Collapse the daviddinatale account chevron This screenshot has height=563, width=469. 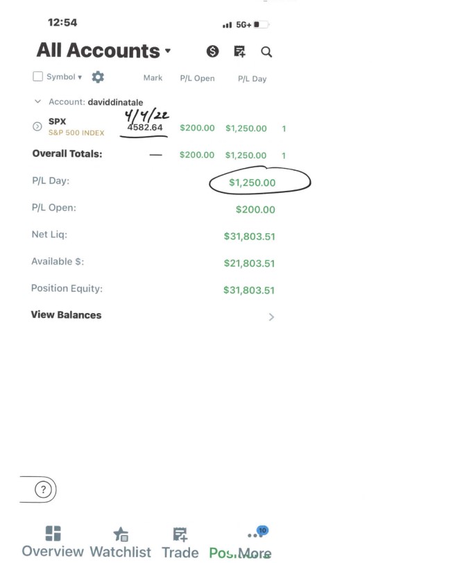pos(37,101)
